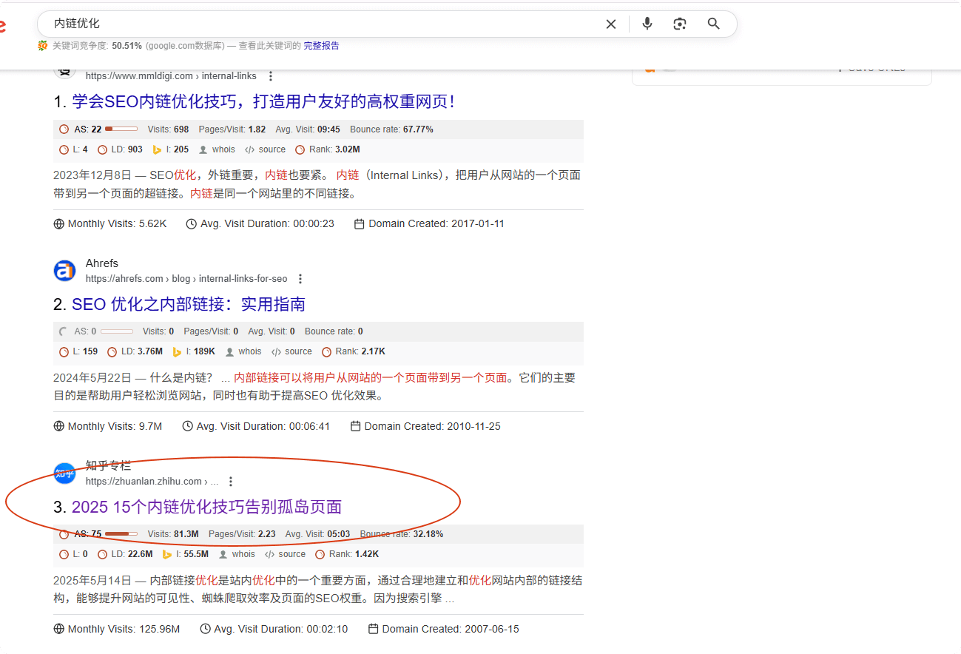The height and width of the screenshot is (654, 961).
Task: Open search by image camera icon
Action: point(680,24)
